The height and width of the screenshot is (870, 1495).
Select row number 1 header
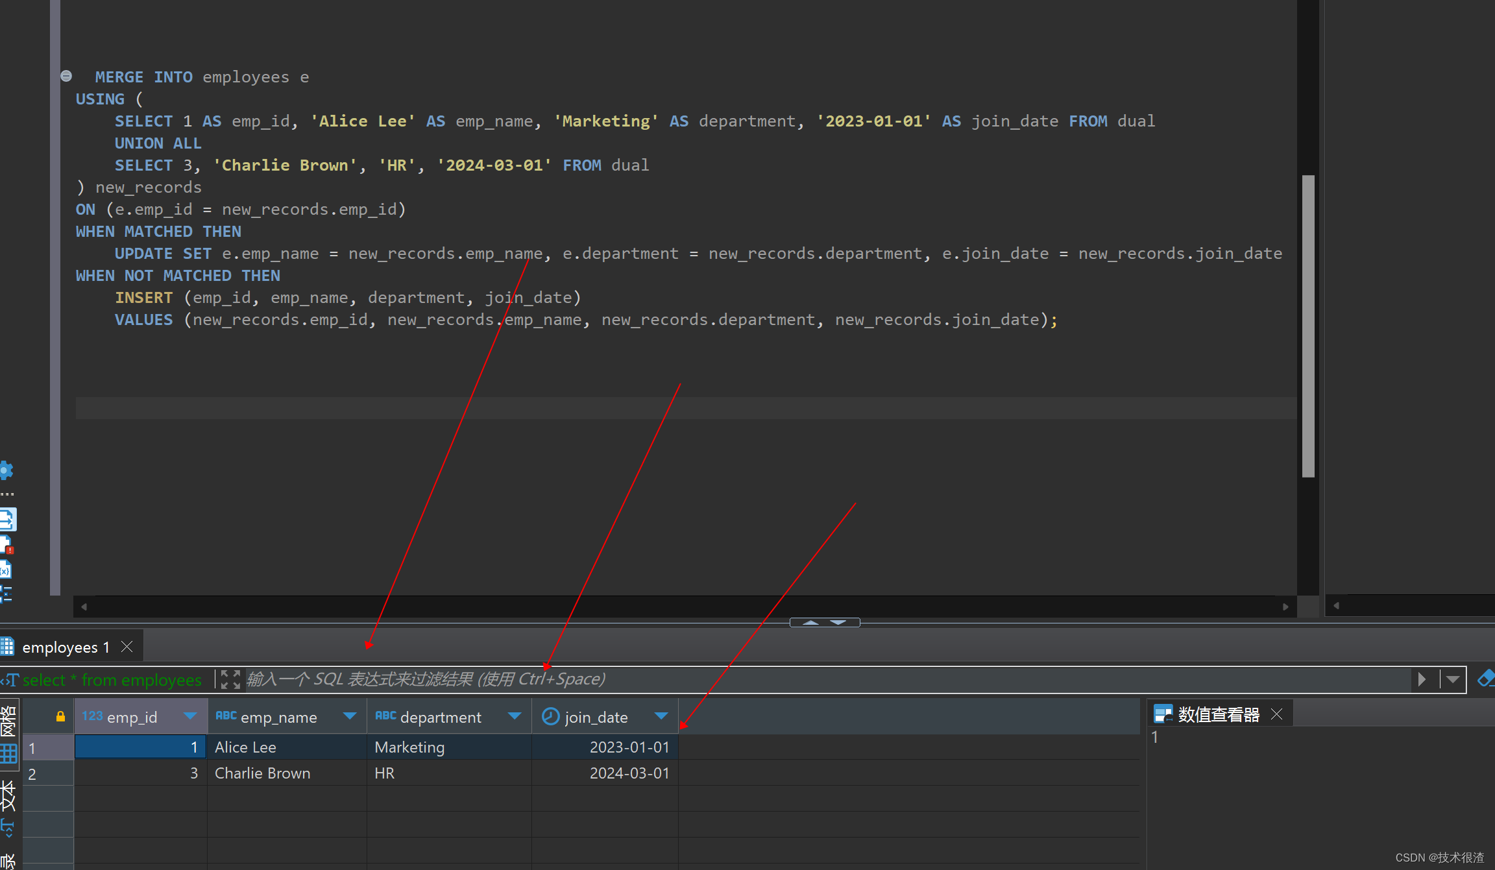(x=48, y=747)
